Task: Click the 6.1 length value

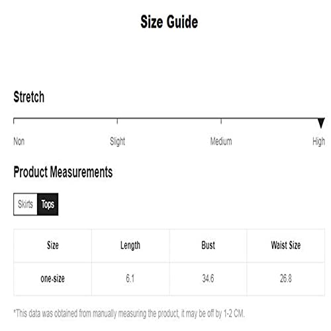Action: (130, 279)
